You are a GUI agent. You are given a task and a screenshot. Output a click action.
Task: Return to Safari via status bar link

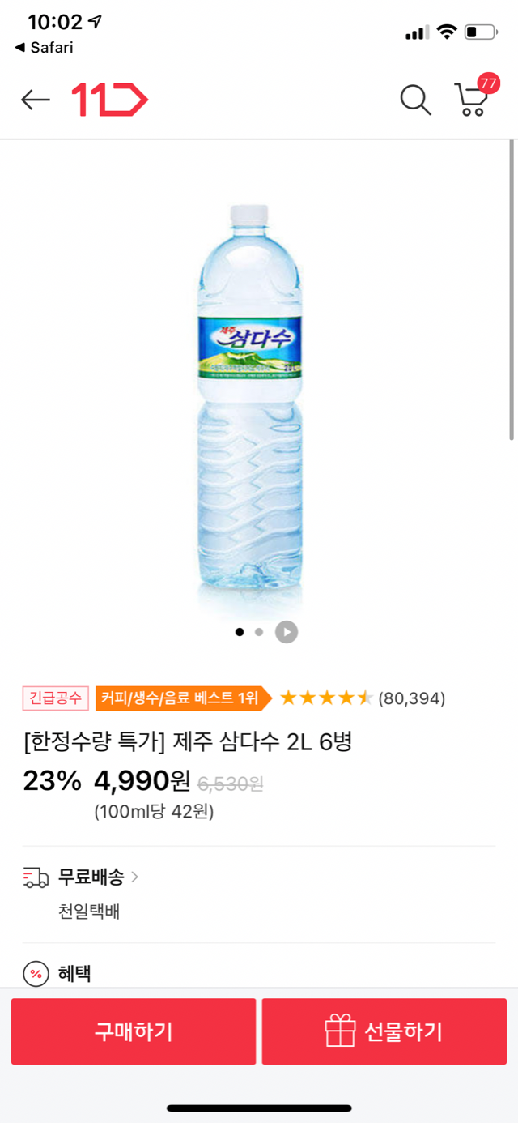pyautogui.click(x=45, y=48)
